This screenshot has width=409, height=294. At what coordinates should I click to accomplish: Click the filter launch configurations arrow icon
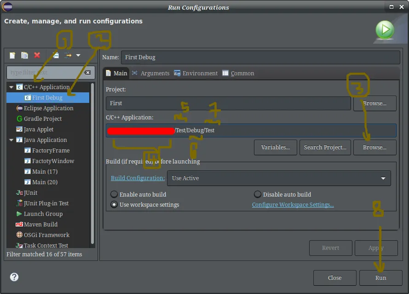coord(68,55)
